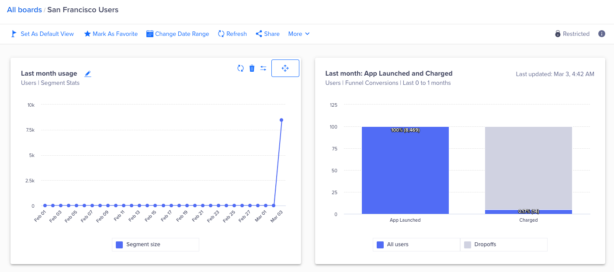
Task: Click the Restricted lock icon
Action: point(558,34)
